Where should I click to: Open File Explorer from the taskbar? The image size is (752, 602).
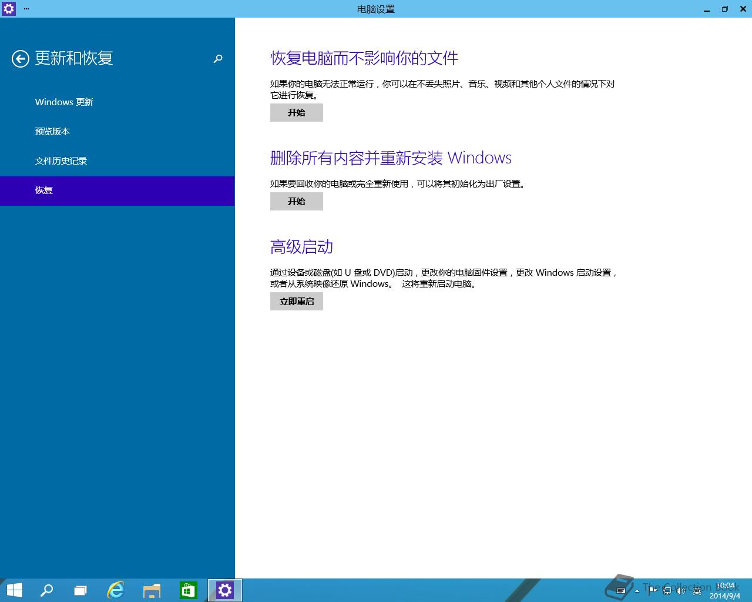[152, 590]
